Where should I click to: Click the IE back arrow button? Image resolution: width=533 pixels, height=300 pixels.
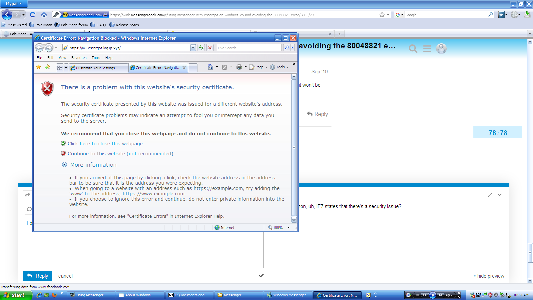click(39, 48)
